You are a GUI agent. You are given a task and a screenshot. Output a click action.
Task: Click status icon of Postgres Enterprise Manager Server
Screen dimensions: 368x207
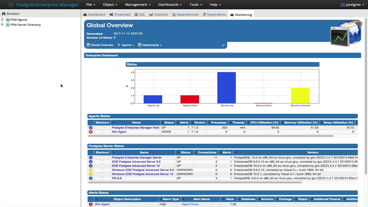pos(91,158)
